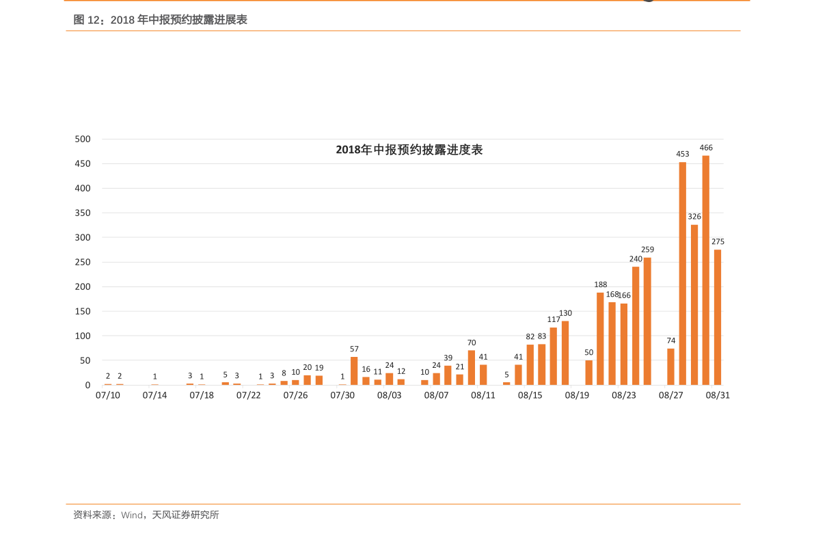Click the data label 19

pyautogui.click(x=319, y=368)
